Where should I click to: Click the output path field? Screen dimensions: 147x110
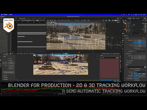point(134,67)
